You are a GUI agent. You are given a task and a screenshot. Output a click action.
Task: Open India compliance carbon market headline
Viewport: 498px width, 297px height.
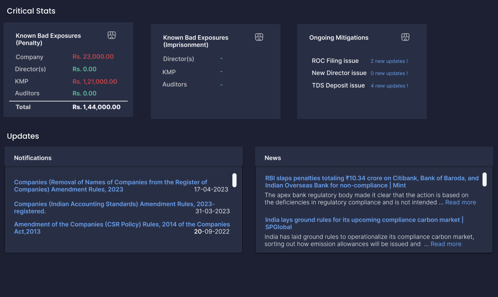(x=364, y=223)
